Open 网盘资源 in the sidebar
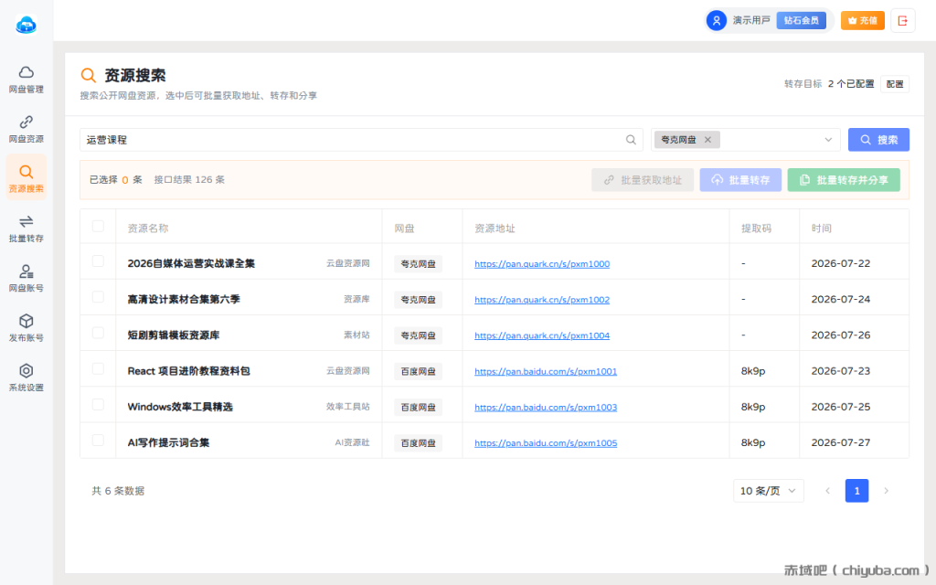Image resolution: width=936 pixels, height=585 pixels. 27,129
